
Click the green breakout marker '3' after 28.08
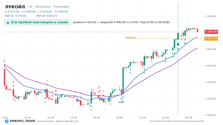click(x=130, y=73)
